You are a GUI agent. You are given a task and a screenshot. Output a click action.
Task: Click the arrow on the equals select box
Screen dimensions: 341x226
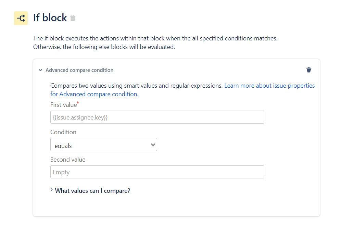153,145
